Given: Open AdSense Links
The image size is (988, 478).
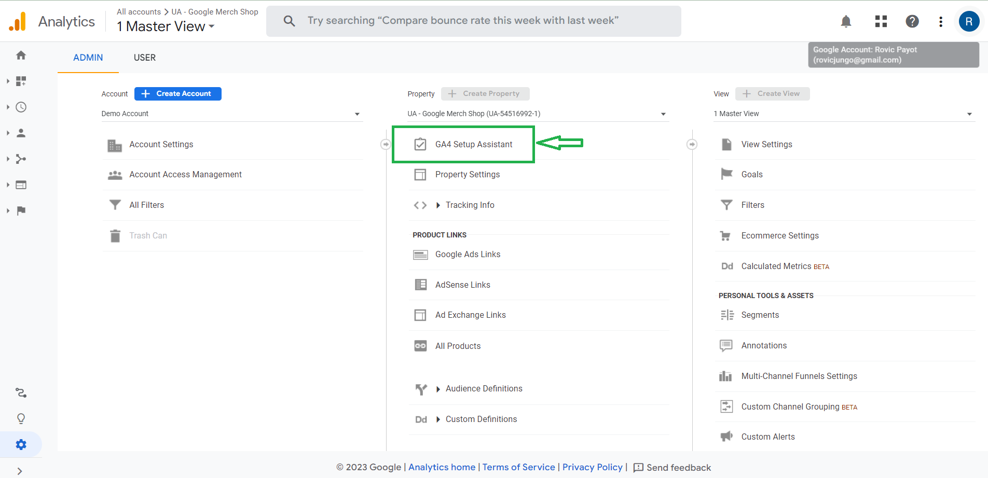Looking at the screenshot, I should click(462, 285).
